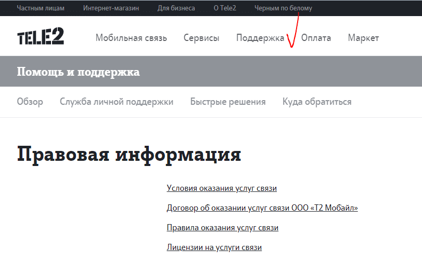Screen dimensions: 422x277
Task: Open the Мобильная связь menu
Action: [x=131, y=38]
